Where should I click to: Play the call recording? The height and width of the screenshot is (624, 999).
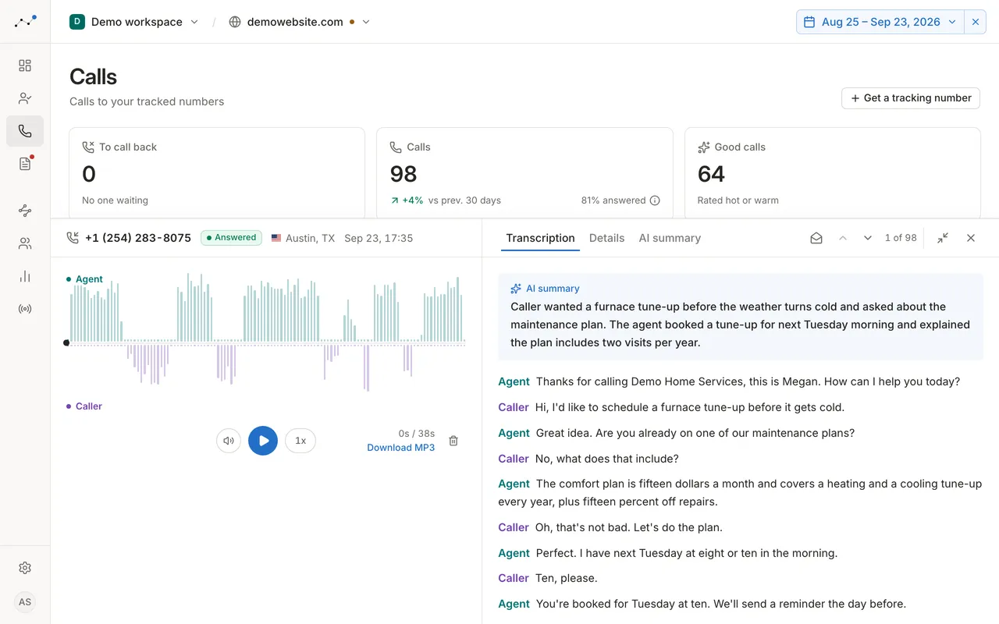pos(263,441)
